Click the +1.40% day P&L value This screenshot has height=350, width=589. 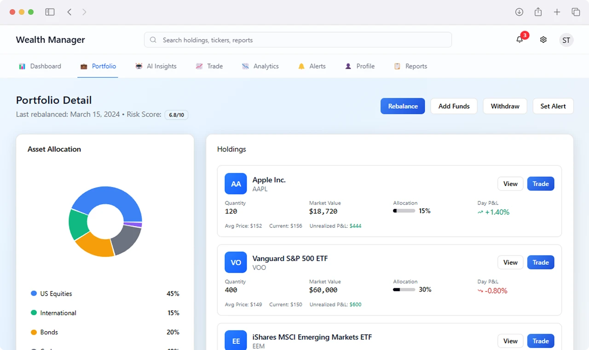click(497, 212)
